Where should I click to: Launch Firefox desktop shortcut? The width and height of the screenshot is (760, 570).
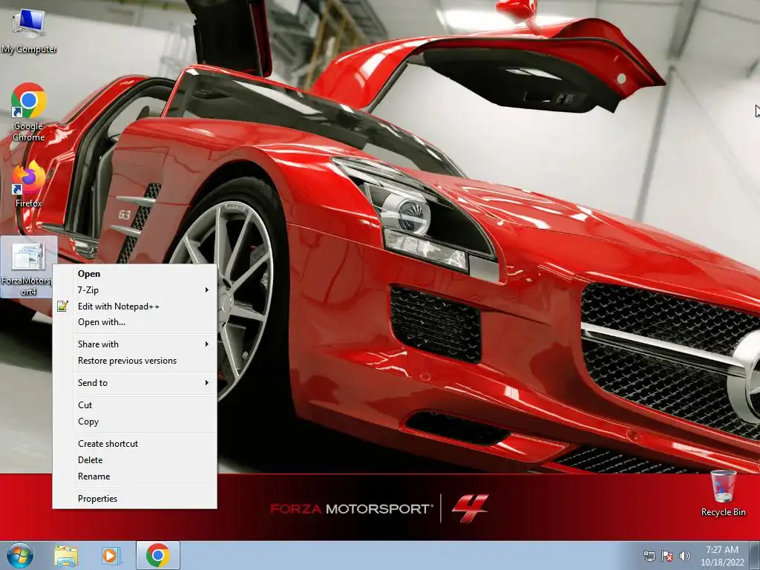29,184
